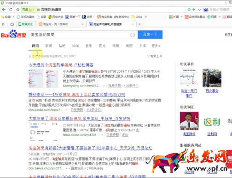Screen dimensions: 232x178
Task: Click the Baidu paw search engine icon
Action: pos(205,10)
